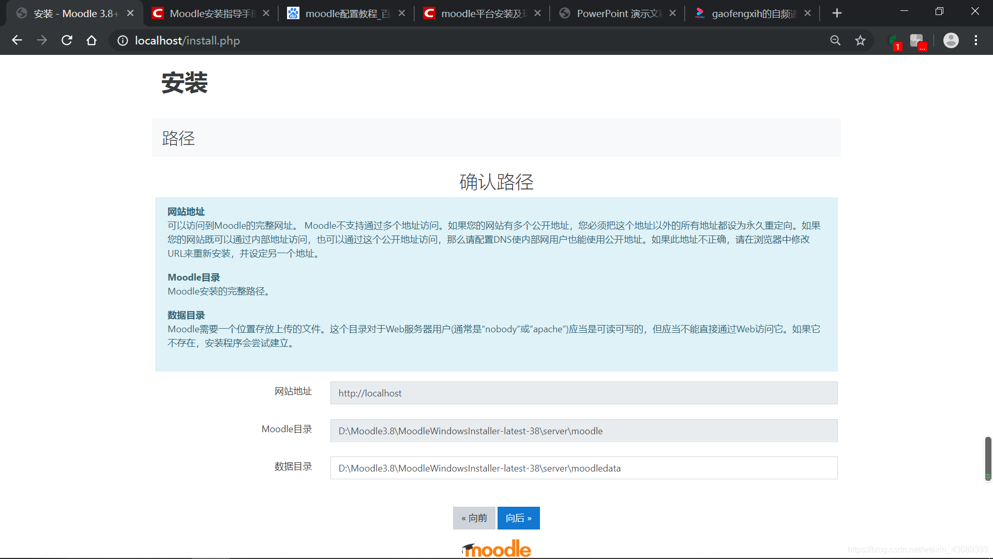Image resolution: width=993 pixels, height=559 pixels.
Task: Click the Moodle目录 path field
Action: (583, 431)
